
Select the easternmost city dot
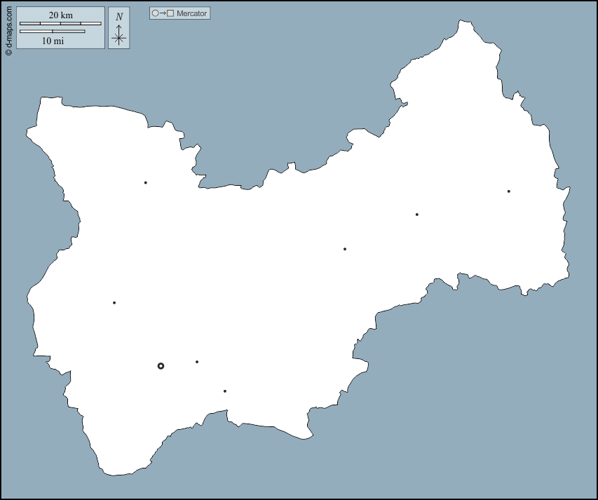point(509,191)
